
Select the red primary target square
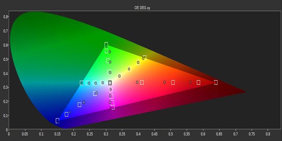coord(216,82)
